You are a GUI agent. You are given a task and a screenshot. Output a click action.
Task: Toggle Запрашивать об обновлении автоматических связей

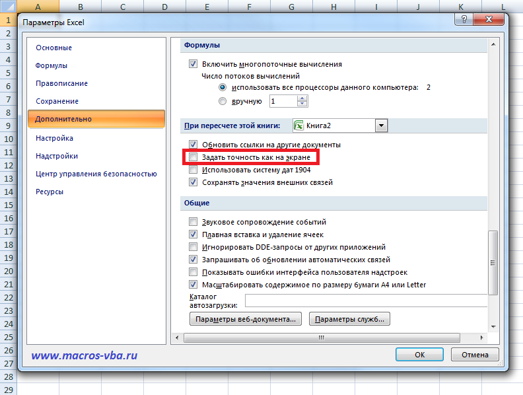coord(193,259)
